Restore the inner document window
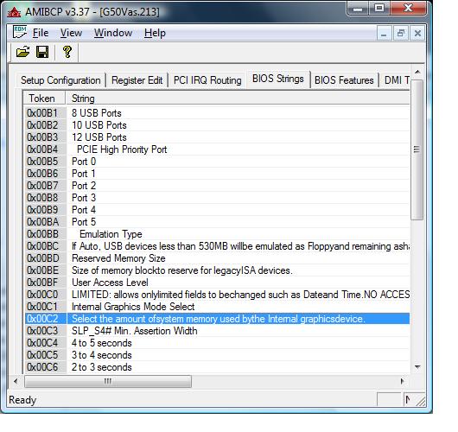 (401, 34)
